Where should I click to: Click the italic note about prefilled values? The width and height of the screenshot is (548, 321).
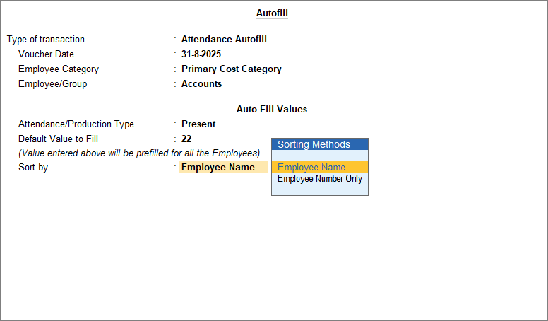point(139,153)
